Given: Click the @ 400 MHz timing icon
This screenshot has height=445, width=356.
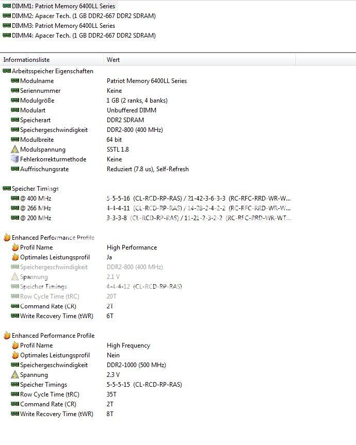Looking at the screenshot, I should (15, 198).
